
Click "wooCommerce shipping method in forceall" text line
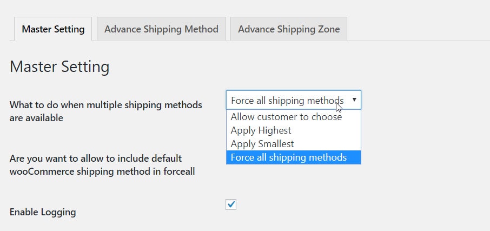point(102,171)
